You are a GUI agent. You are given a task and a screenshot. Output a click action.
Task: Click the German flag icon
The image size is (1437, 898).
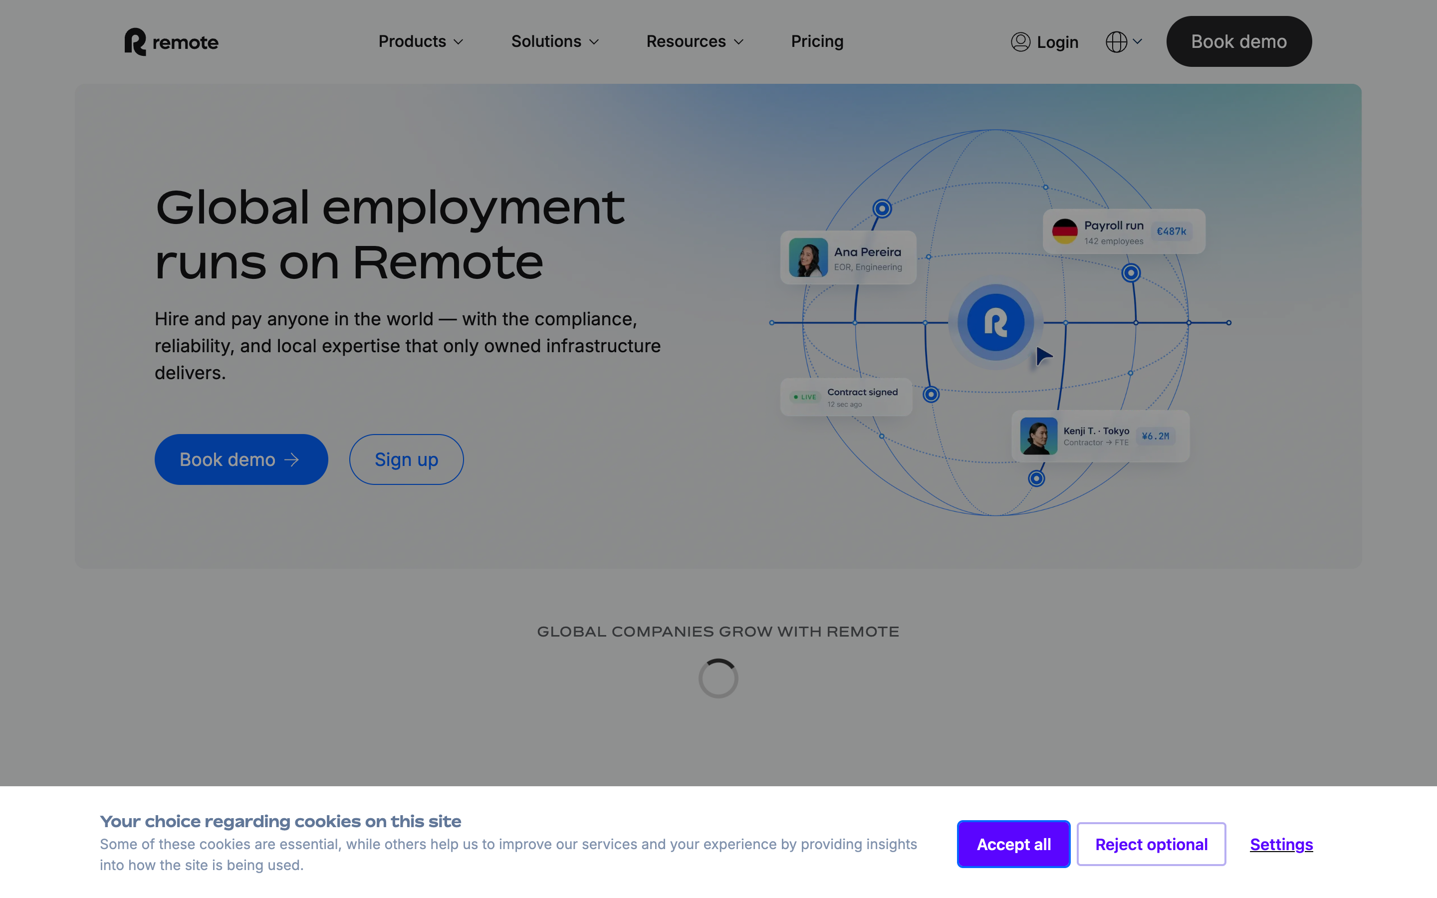pos(1065,231)
